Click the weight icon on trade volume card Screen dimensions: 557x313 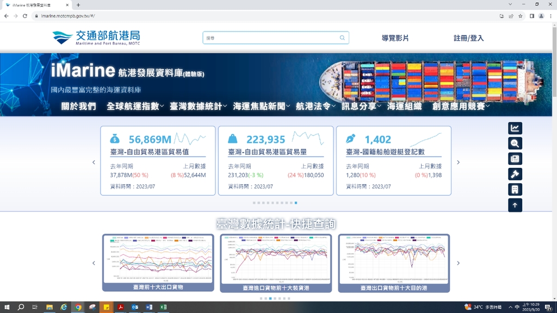232,139
